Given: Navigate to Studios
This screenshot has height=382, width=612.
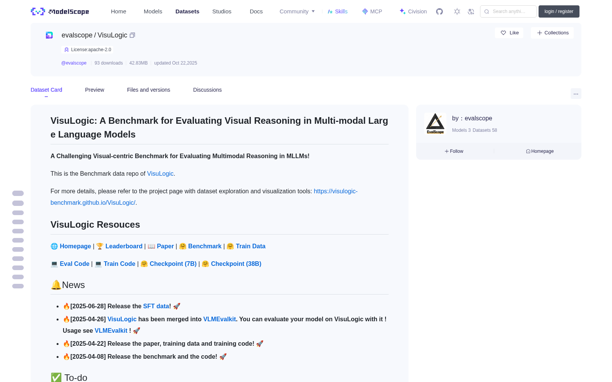Looking at the screenshot, I should point(222,11).
